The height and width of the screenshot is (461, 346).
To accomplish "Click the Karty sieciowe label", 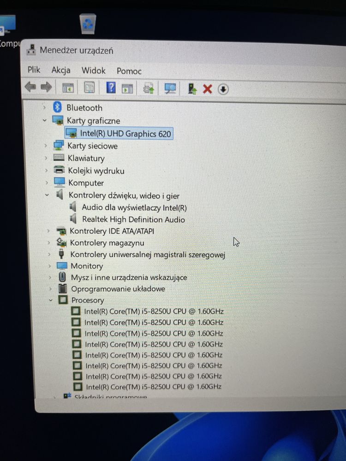I will coord(93,146).
